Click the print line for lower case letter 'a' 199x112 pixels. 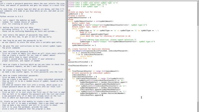pyautogui.click(x=93, y=3)
